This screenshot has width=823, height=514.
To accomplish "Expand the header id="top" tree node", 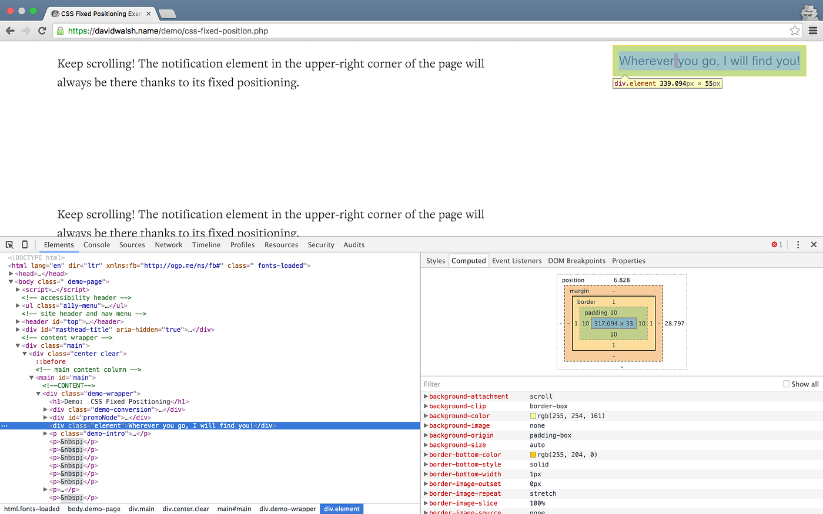I will [x=18, y=321].
